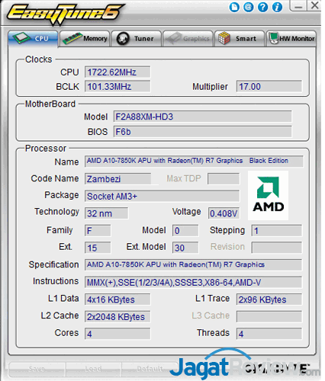The height and width of the screenshot is (381, 325).
Task: Click the Technology field 32 nm
Action: 106,213
